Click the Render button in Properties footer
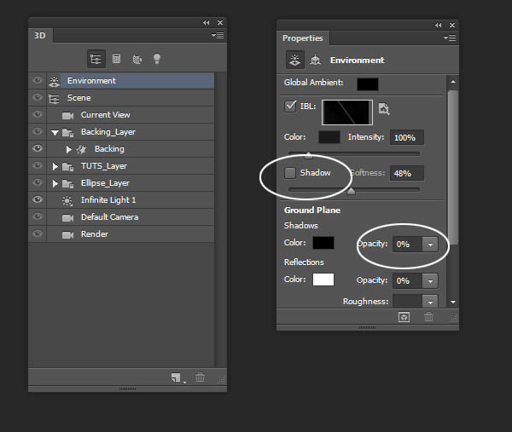 click(x=404, y=317)
